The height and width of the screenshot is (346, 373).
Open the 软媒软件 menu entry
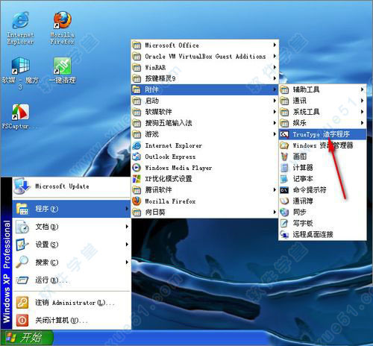tap(204, 112)
